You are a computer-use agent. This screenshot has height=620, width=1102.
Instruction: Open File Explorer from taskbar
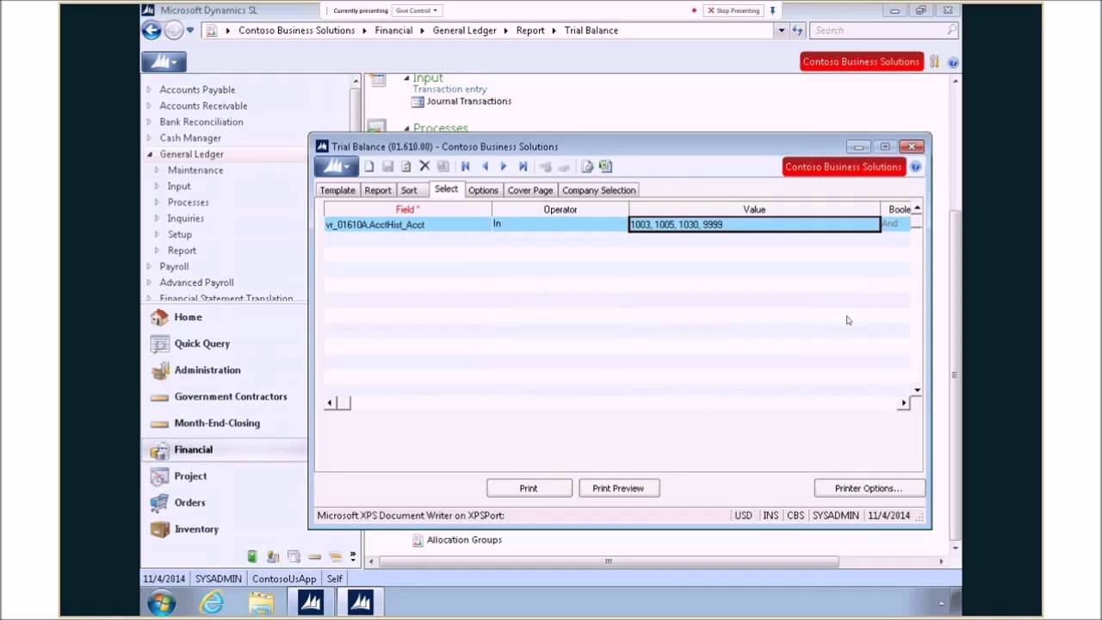pyautogui.click(x=262, y=603)
